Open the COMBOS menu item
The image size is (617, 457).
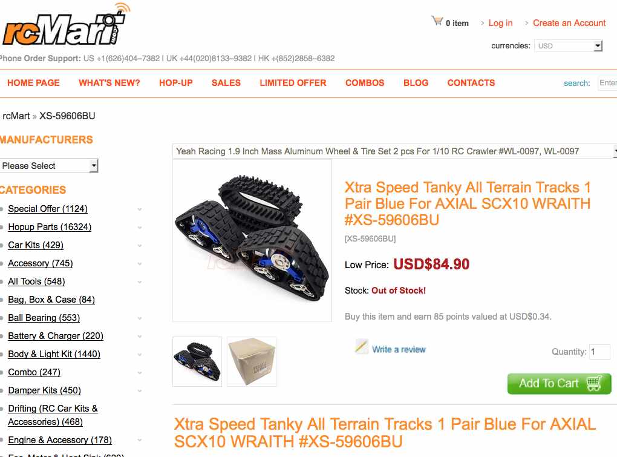coord(365,83)
